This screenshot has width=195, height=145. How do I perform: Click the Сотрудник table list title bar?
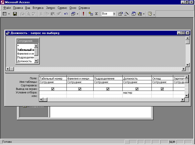(28, 41)
